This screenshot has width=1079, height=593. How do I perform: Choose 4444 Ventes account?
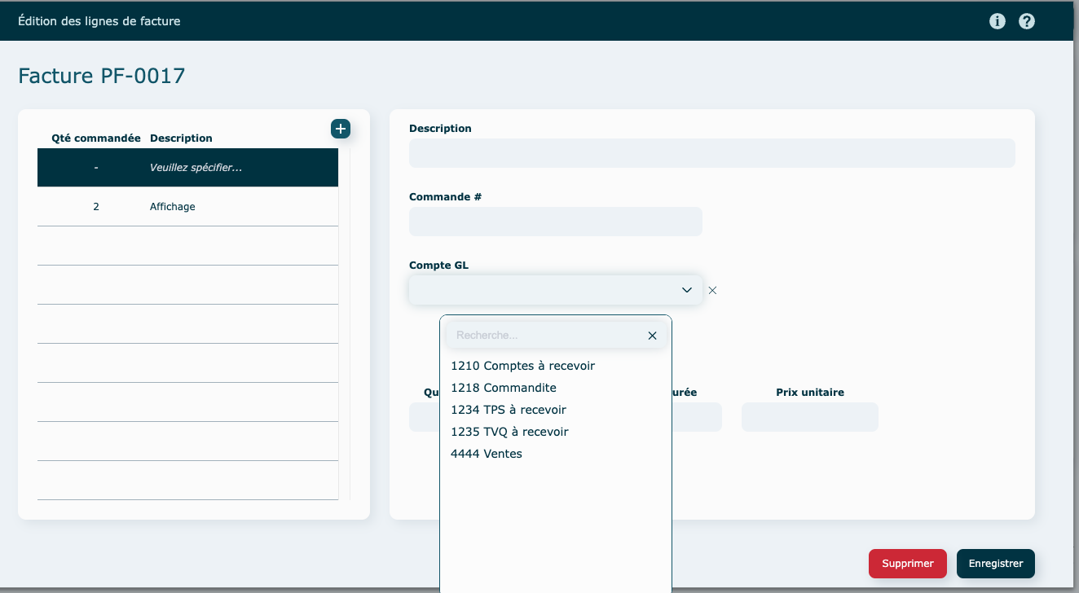[x=486, y=454]
